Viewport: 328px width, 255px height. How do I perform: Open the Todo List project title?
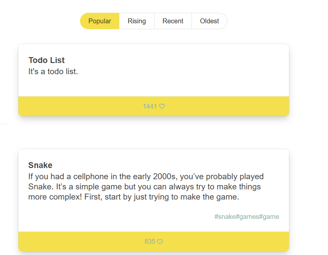point(47,60)
